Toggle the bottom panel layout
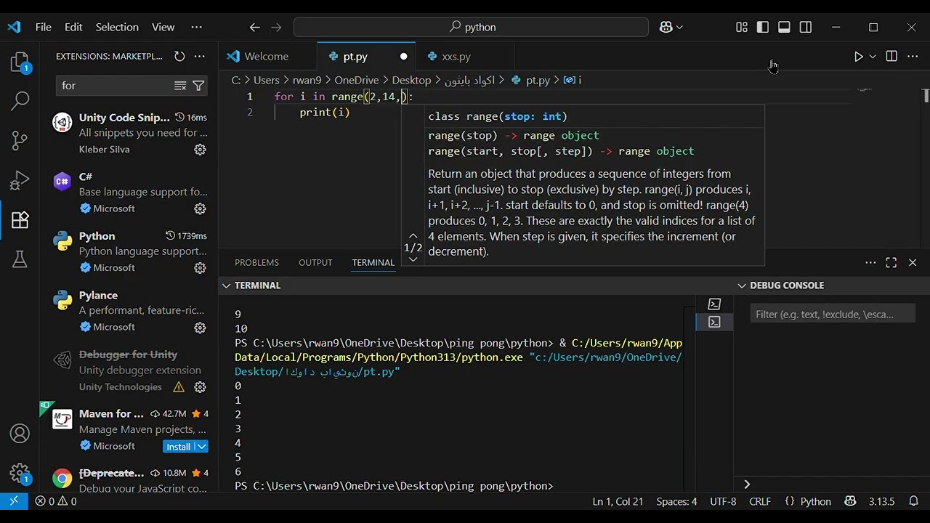 coord(784,28)
